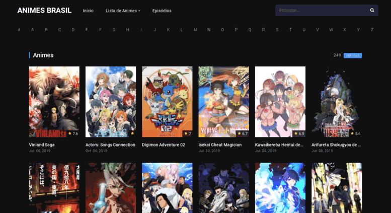This screenshot has width=391, height=213.
Task: Filter animes by letter Y
Action: pyautogui.click(x=358, y=30)
